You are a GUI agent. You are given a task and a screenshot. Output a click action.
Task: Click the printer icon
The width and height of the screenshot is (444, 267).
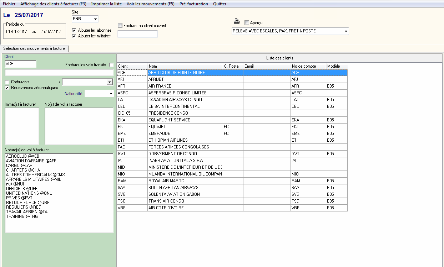237,21
